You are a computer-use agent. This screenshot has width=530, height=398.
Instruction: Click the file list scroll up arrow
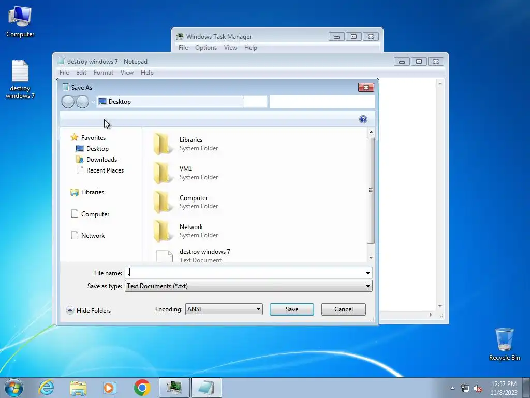click(371, 132)
